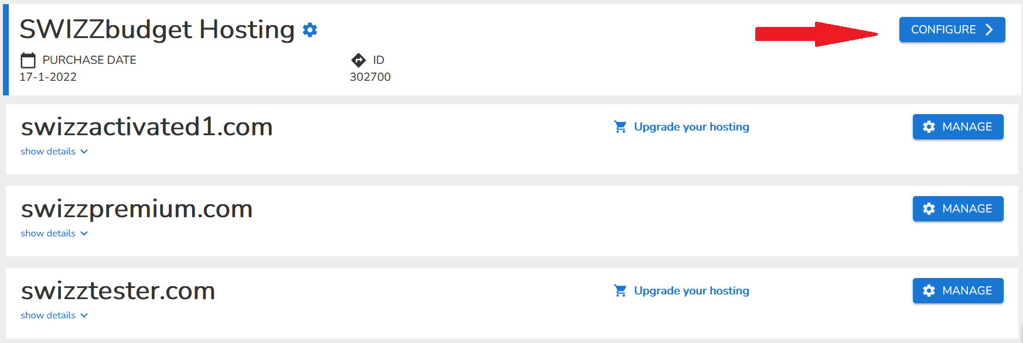
Task: Click the gear icon on swizztester.com's Manage button
Action: pyautogui.click(x=929, y=291)
